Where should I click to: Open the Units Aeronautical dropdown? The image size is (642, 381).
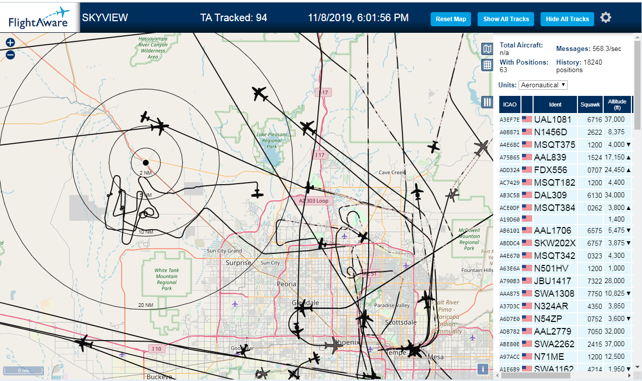(544, 85)
